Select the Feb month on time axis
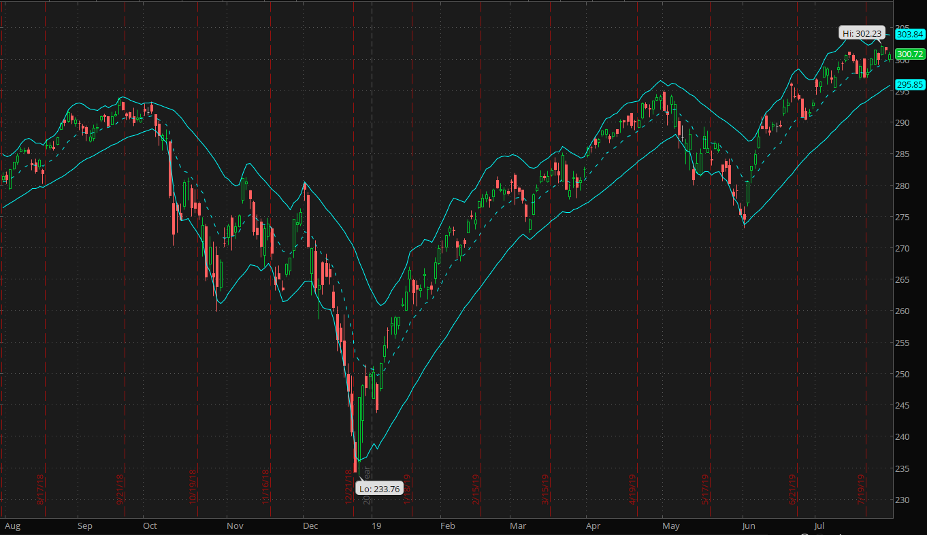927x535 pixels. 447,526
